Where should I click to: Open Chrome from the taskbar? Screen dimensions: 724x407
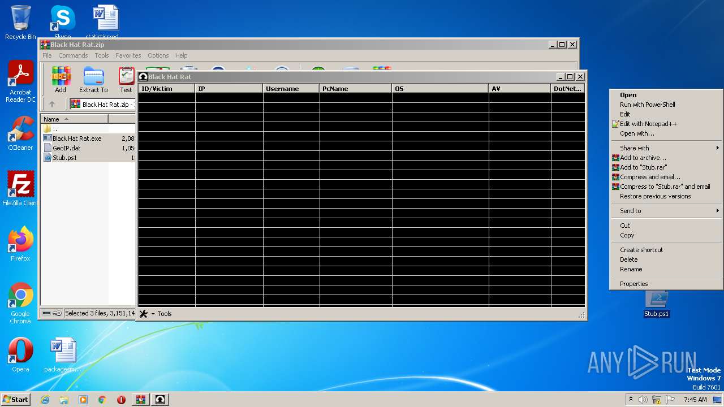click(102, 400)
